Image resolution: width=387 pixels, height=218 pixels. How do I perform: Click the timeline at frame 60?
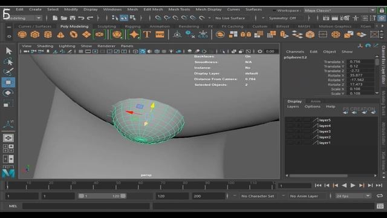tap(140, 185)
